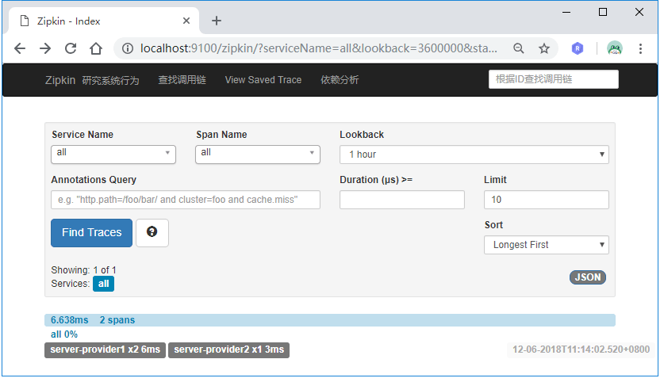Open View Saved Trace nav item
Screen dimensions: 664x382
point(263,80)
